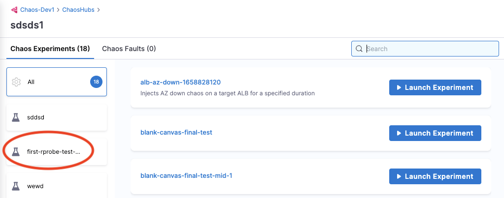
Task: Select the flask icon beside sddsd
Action: [x=16, y=117]
